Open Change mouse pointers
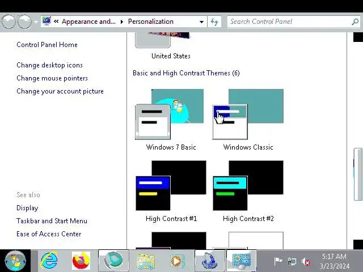The image size is (363, 272). coord(52,78)
